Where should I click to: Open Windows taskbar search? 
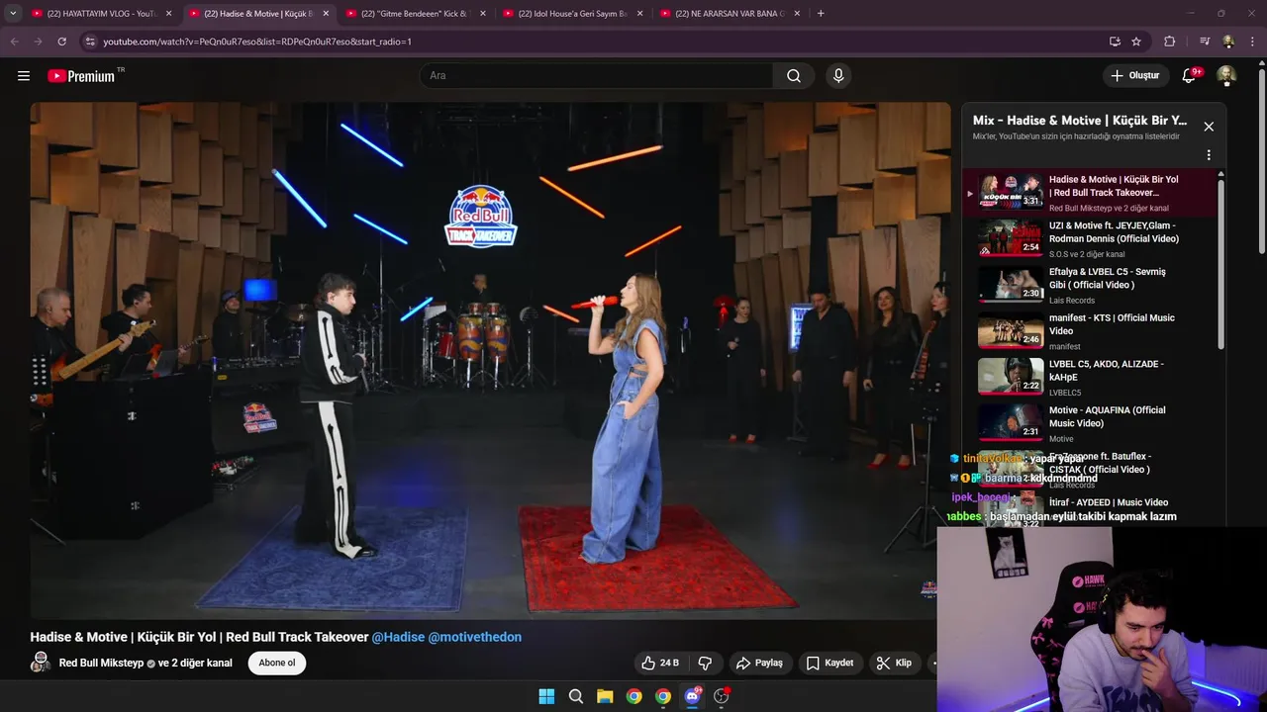[x=576, y=696]
